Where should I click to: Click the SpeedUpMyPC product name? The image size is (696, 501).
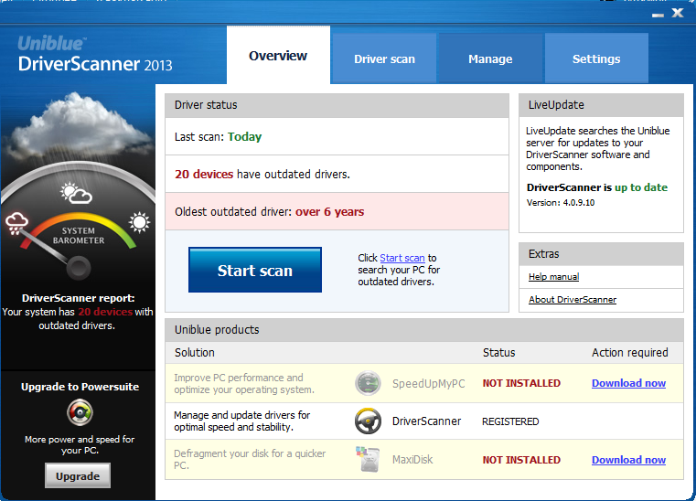428,383
